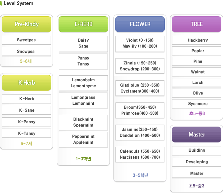Click the Peppermint Applemint box

(83, 139)
